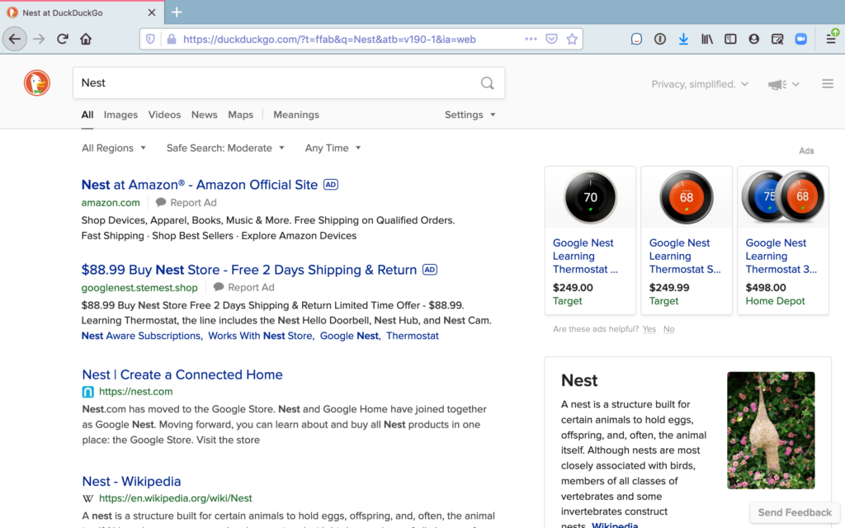
Task: Click the Send Feedback button
Action: (x=795, y=512)
